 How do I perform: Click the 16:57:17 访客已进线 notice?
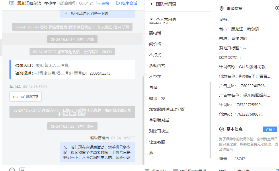coord(72,39)
